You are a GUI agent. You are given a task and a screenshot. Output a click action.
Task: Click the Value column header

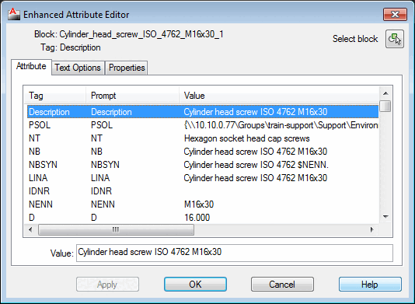click(279, 96)
